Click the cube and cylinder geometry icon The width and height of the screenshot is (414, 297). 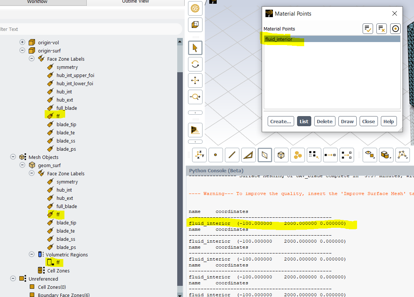pos(386,155)
